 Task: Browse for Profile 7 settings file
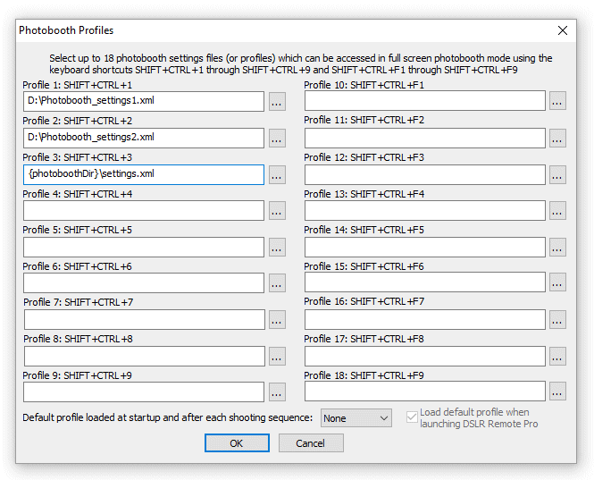(x=277, y=320)
